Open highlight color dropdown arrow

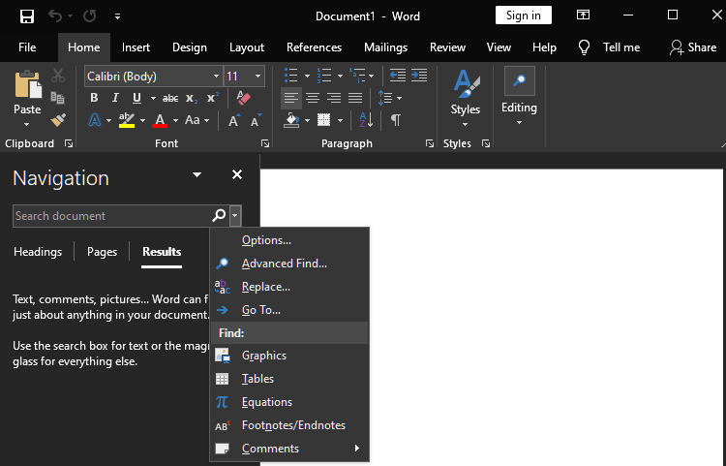point(142,121)
